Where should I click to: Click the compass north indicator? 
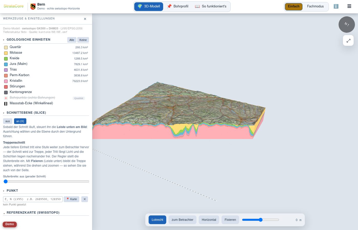click(x=346, y=25)
